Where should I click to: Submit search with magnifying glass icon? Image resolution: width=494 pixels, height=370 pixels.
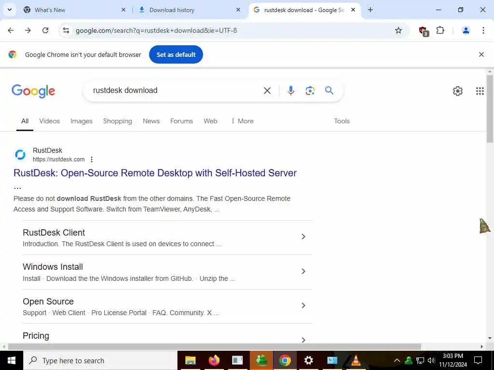[x=329, y=91]
